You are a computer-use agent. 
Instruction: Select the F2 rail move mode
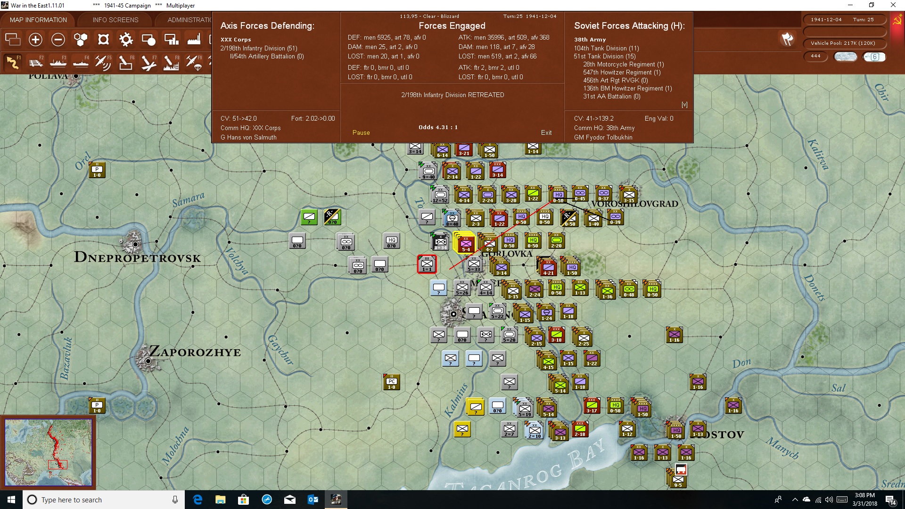(x=35, y=62)
